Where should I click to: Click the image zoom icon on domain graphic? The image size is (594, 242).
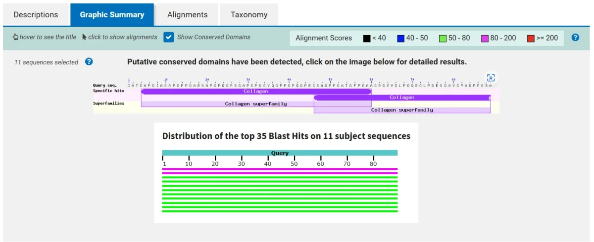(x=491, y=78)
